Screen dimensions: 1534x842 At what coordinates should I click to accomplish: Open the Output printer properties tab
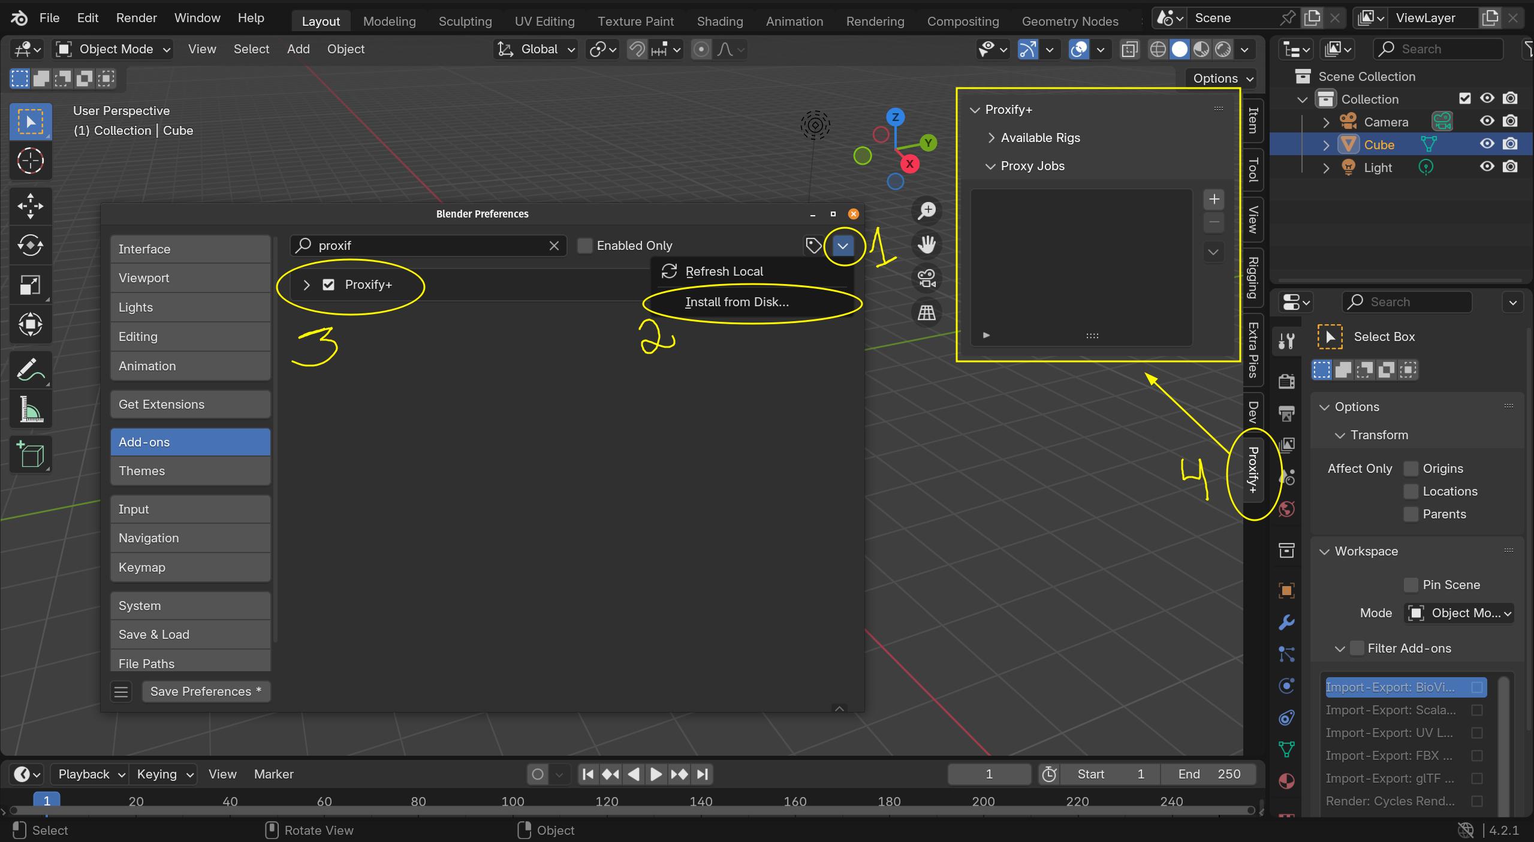(x=1286, y=413)
